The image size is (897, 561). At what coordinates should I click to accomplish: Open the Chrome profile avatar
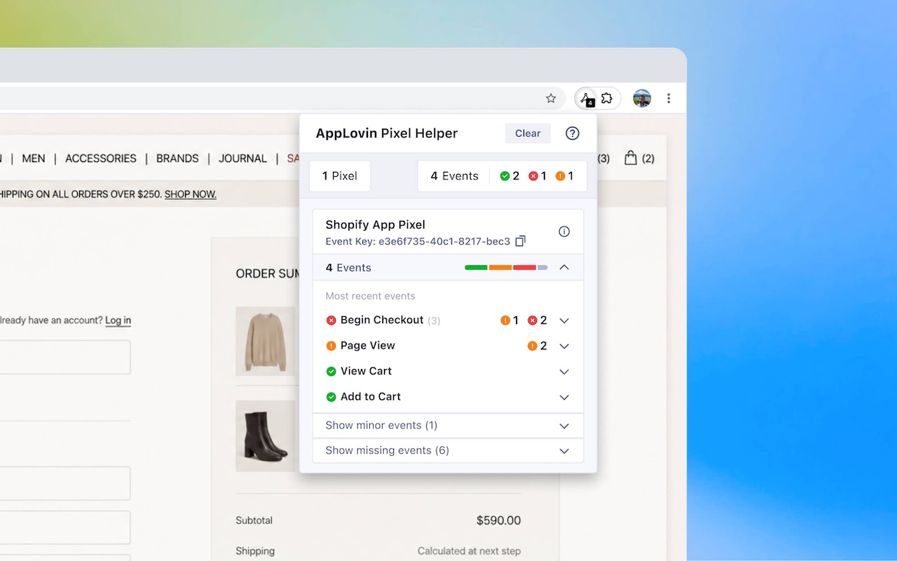[642, 99]
